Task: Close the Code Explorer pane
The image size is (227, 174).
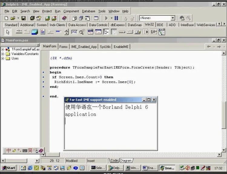Action: (x=38, y=45)
